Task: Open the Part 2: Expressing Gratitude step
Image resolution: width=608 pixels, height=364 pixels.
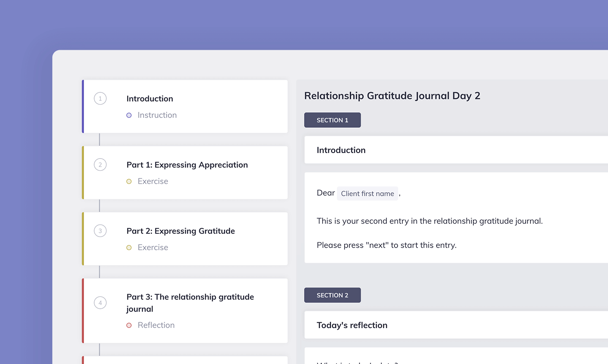Action: coord(185,239)
